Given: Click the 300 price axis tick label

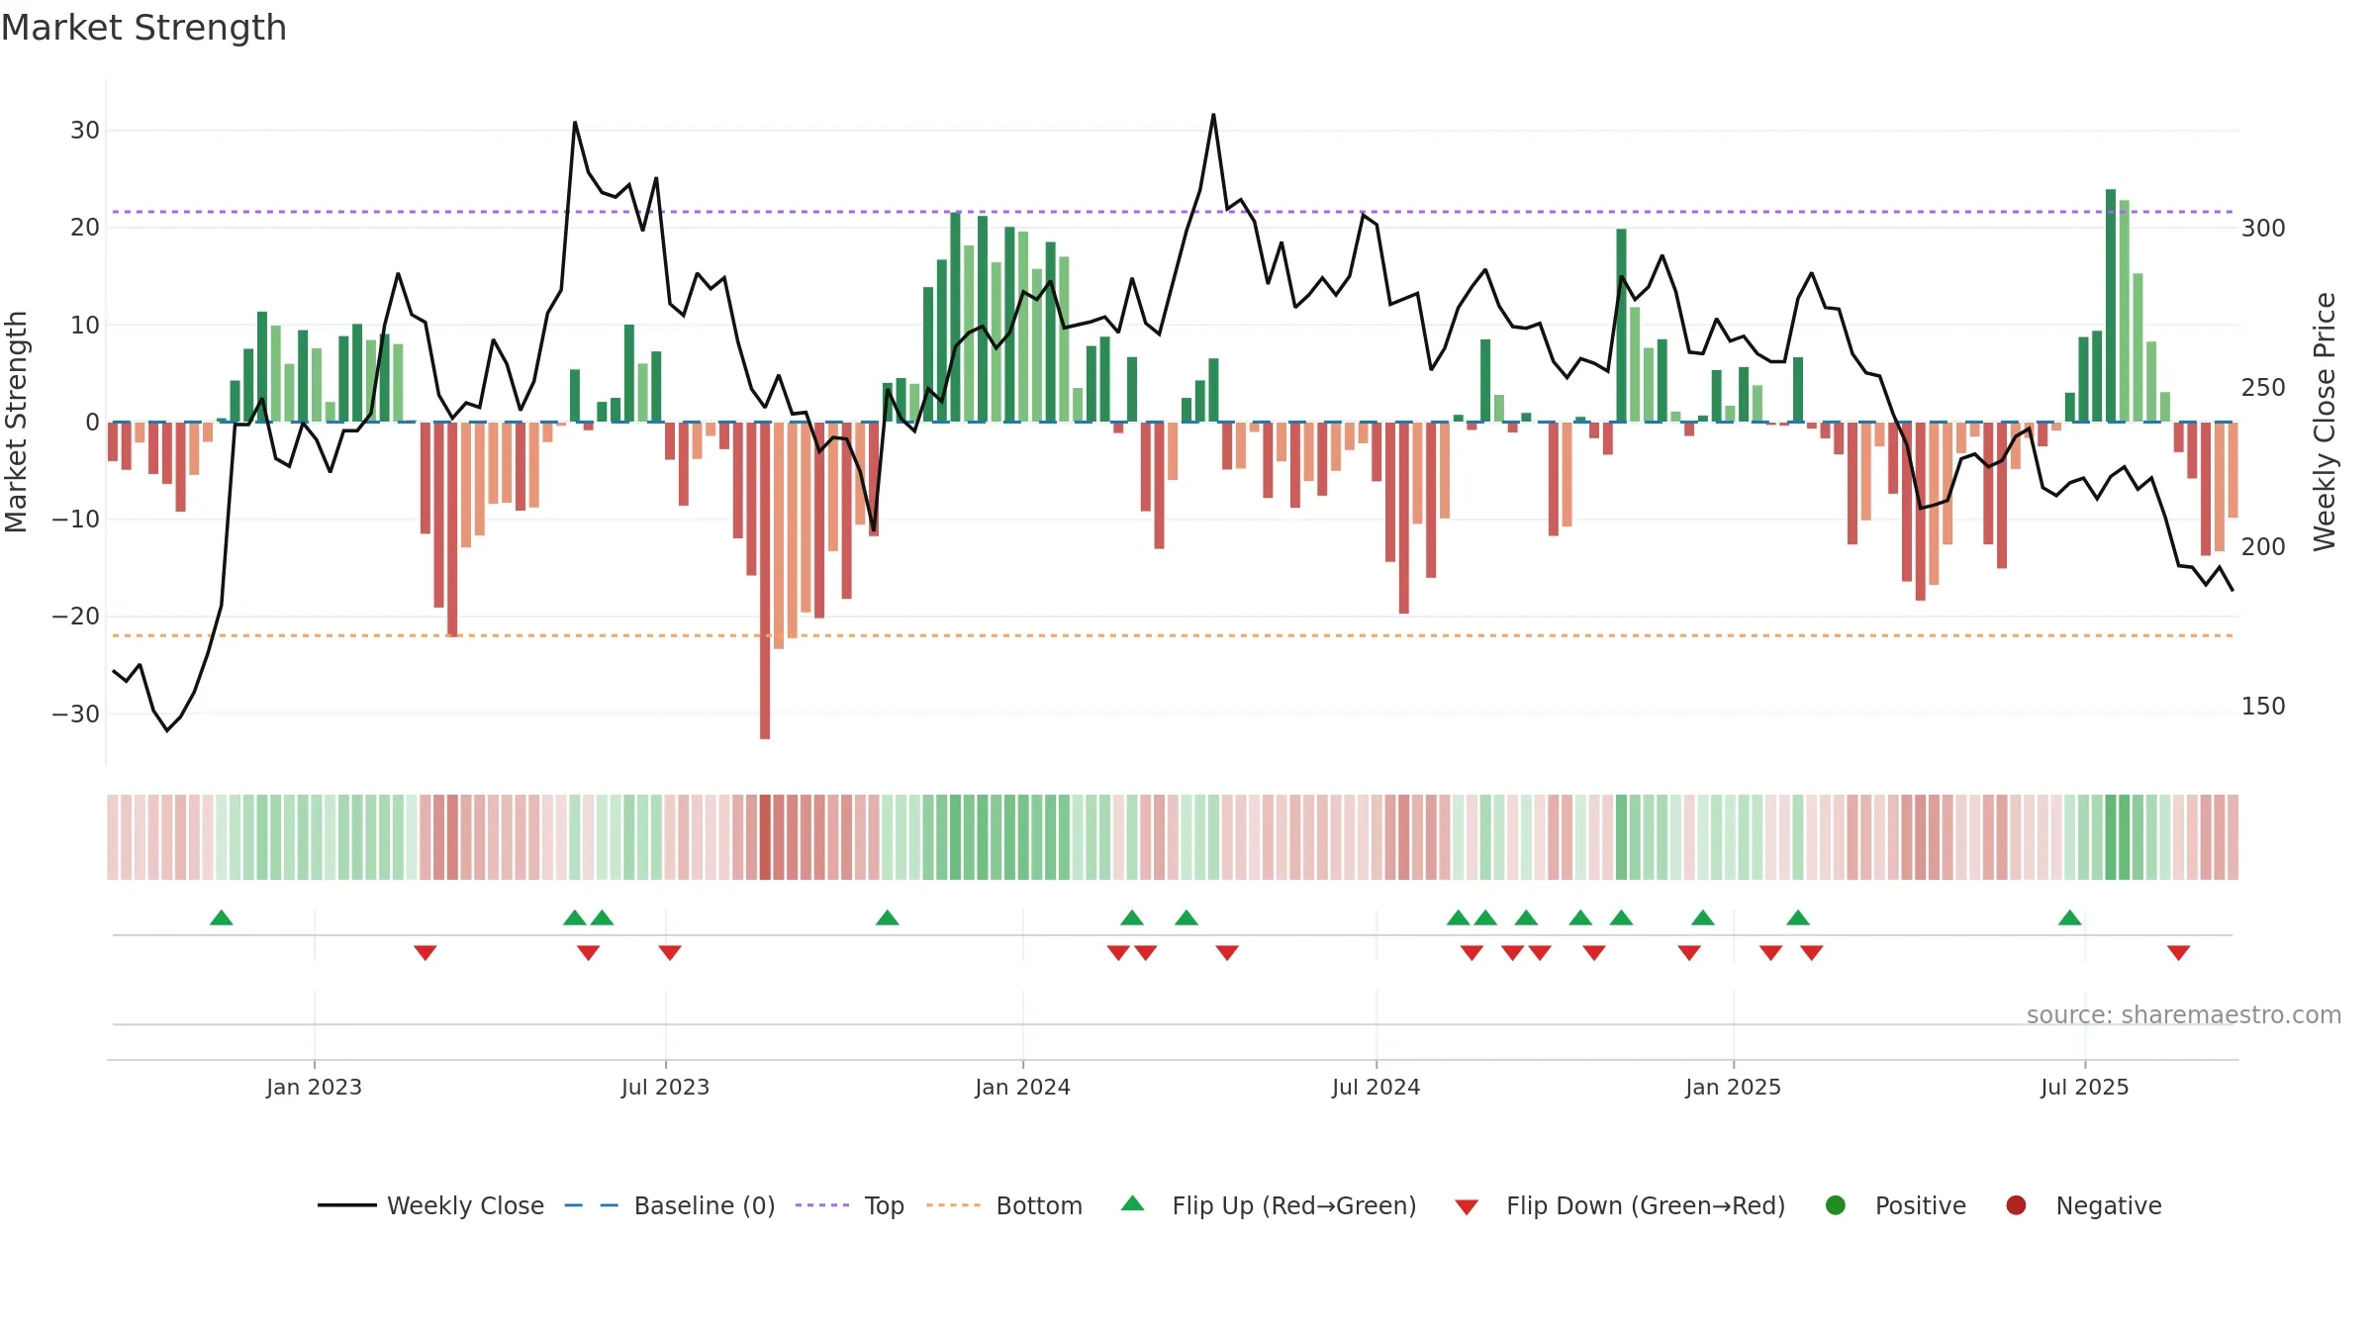Looking at the screenshot, I should 2263,229.
